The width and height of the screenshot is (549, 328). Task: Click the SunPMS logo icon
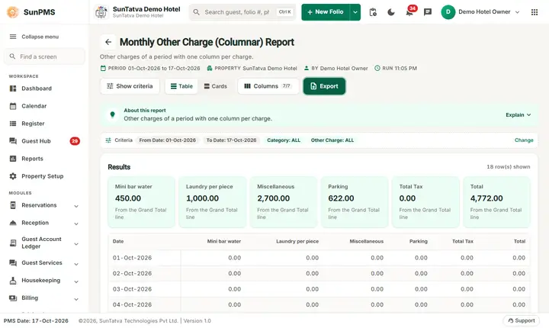[x=13, y=12]
